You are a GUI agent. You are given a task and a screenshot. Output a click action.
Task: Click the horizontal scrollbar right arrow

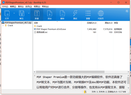point(128,72)
